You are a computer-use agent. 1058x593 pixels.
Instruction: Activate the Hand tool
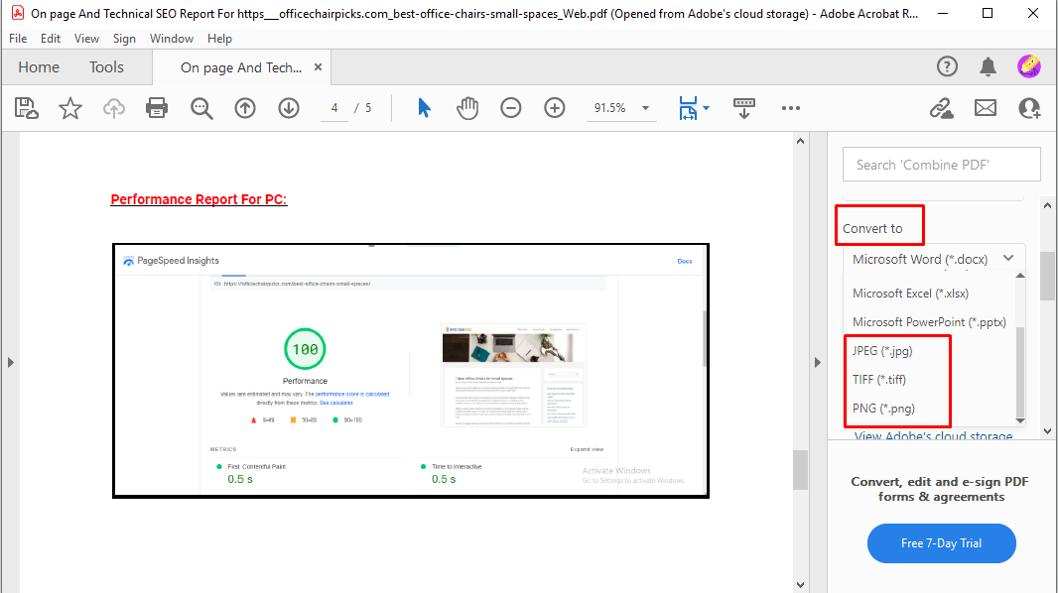tap(466, 107)
